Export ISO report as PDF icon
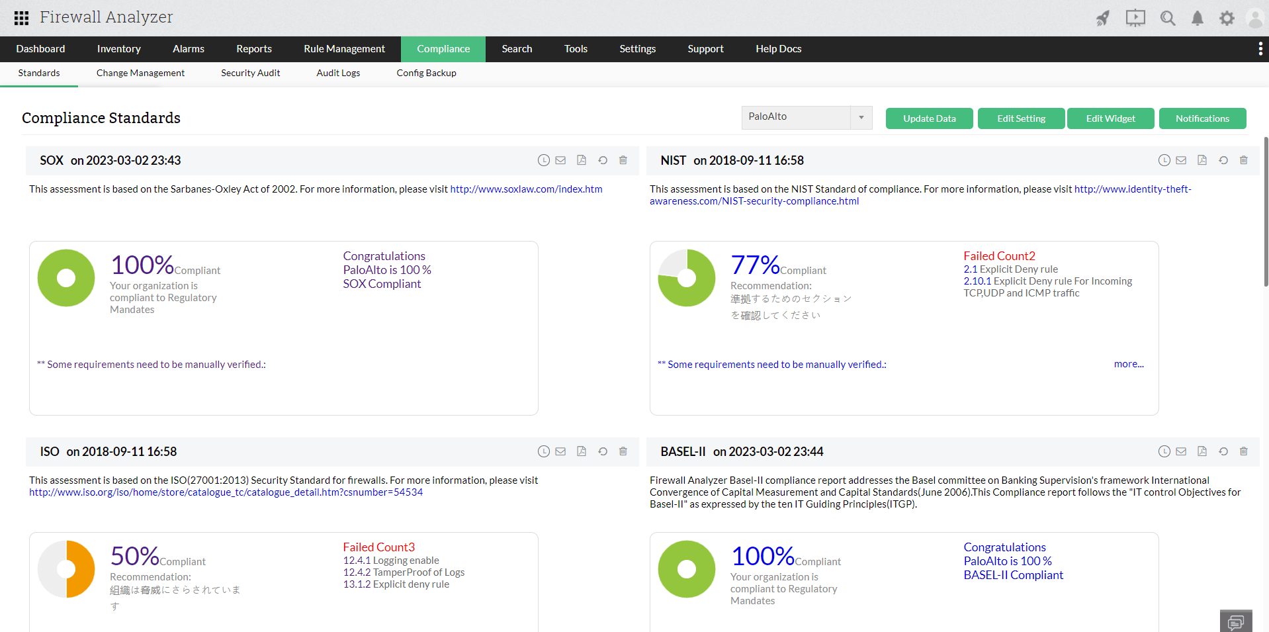 582,451
